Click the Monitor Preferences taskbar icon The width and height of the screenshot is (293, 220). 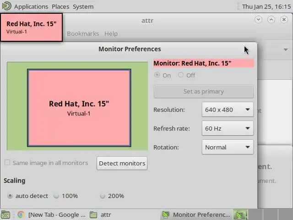pyautogui.click(x=166, y=214)
